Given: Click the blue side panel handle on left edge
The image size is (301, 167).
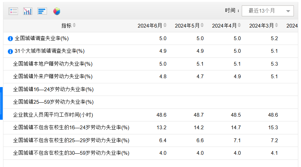Looking at the screenshot, I should pyautogui.click(x=1, y=103).
